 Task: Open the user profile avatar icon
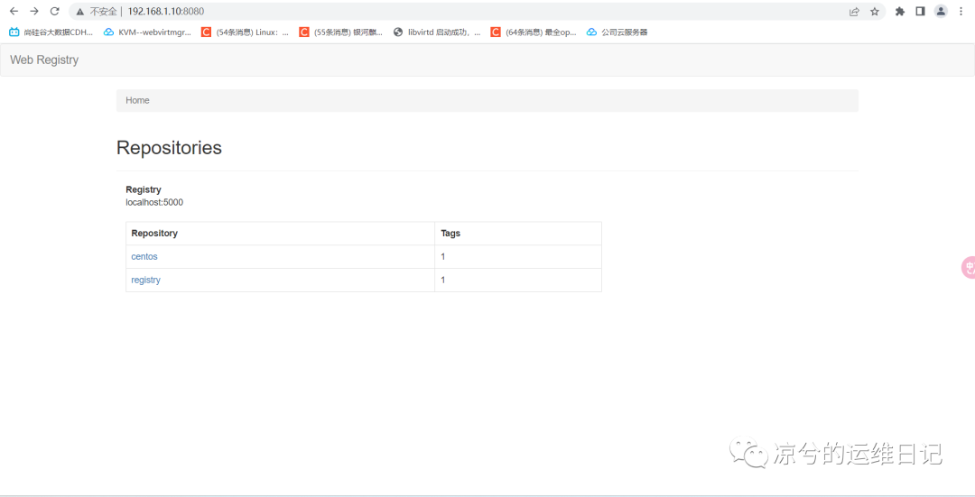[x=941, y=11]
